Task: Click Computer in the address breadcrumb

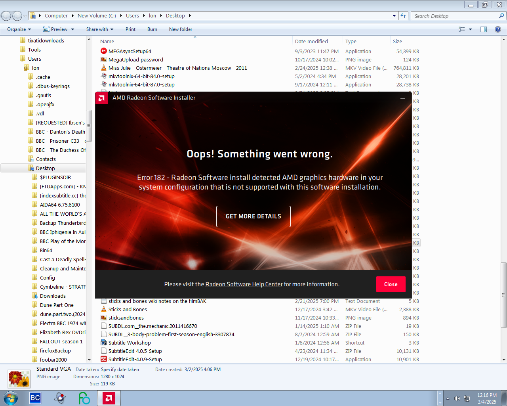Action: (56, 16)
